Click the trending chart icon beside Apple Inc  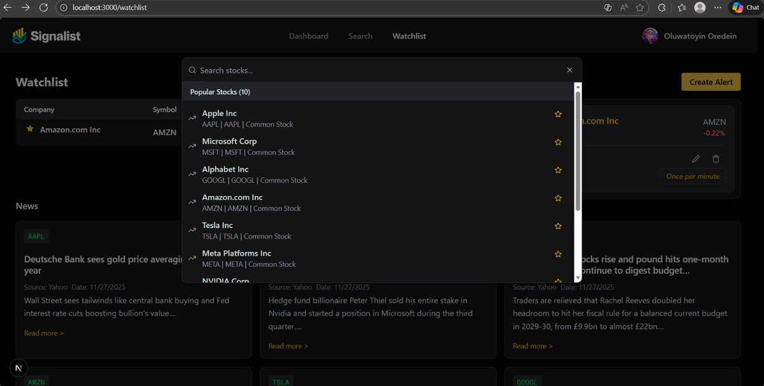192,118
